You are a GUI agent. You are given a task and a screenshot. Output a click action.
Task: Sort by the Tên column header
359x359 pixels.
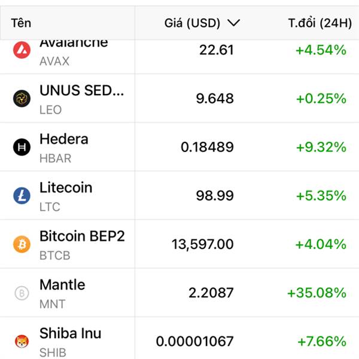pos(21,23)
